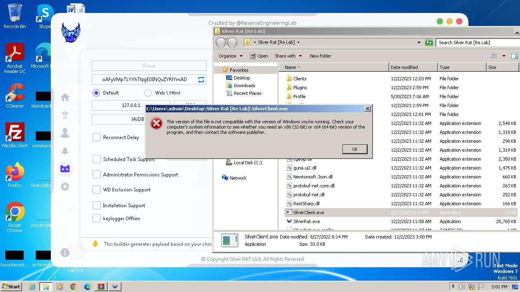Image resolution: width=520 pixels, height=292 pixels.
Task: Open the hexagon settings page in sidebar
Action: point(65,187)
